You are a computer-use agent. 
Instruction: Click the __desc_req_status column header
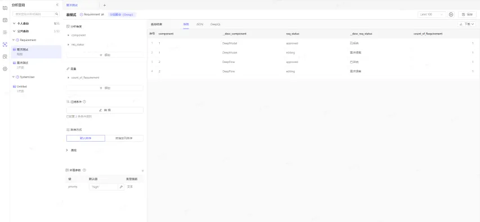[x=361, y=34]
